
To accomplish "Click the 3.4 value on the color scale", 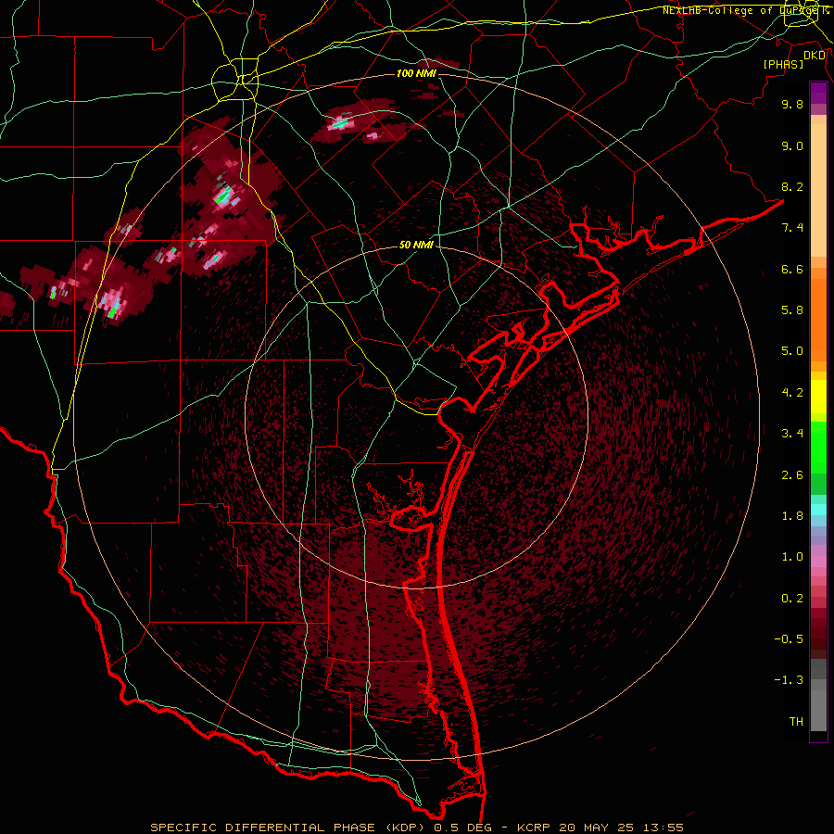I will pos(792,434).
